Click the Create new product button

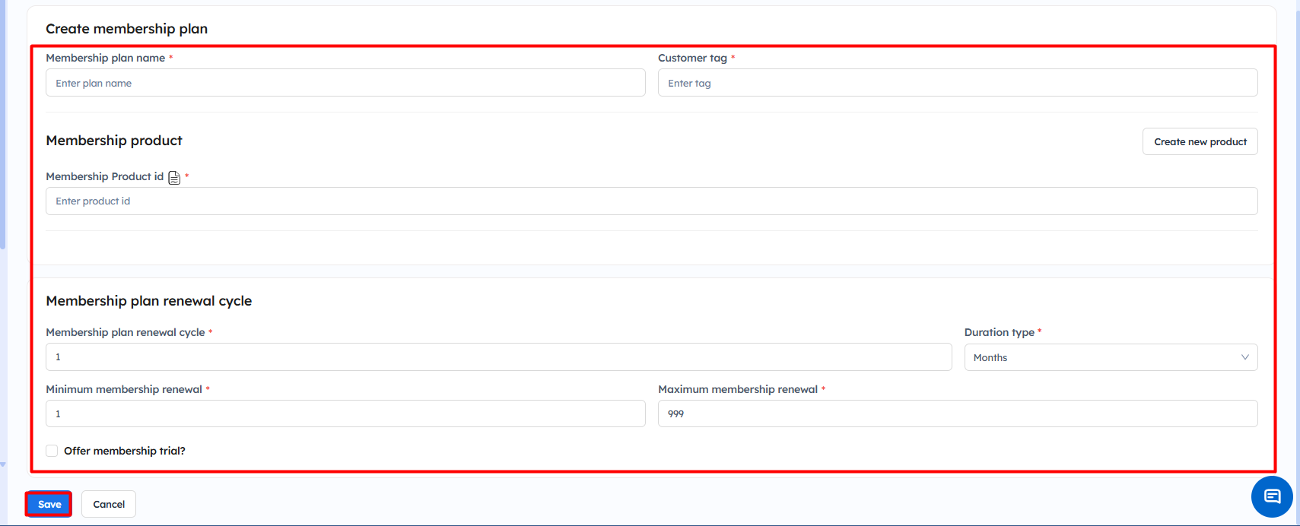coord(1200,141)
